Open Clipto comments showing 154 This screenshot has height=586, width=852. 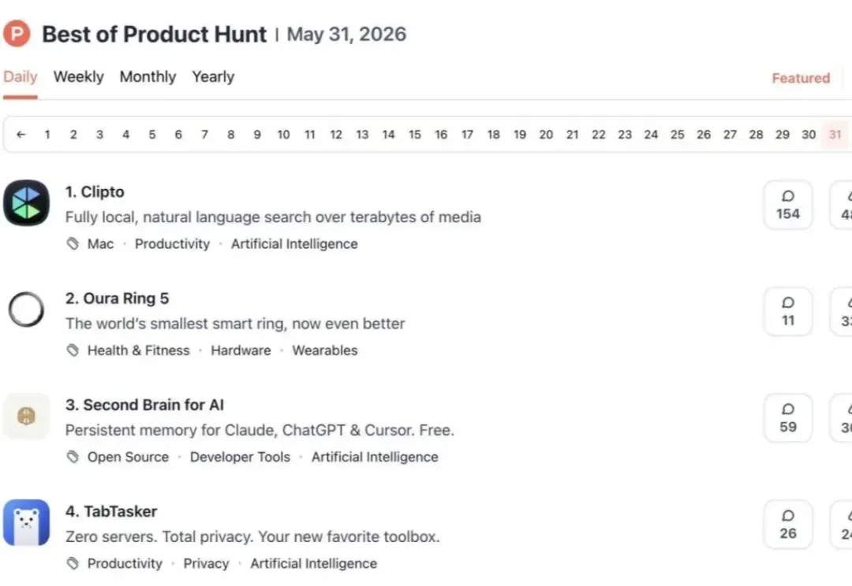coord(788,205)
